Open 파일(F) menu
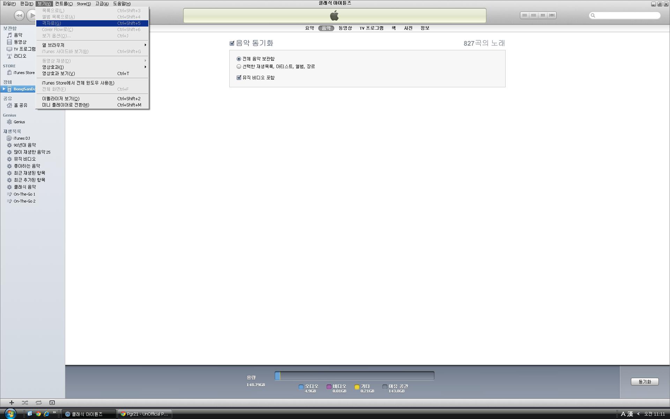This screenshot has height=419, width=670. coord(9,4)
